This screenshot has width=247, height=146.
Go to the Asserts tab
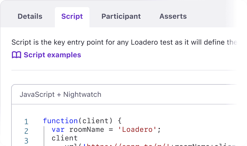173,16
